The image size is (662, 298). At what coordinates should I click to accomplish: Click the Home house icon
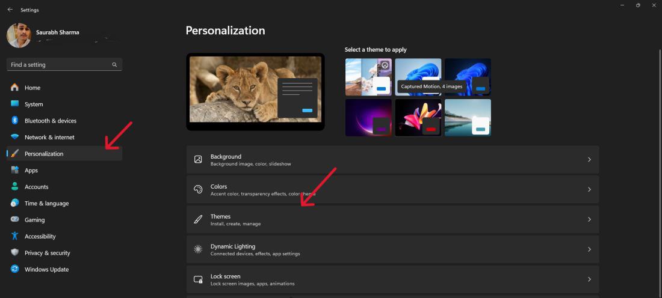coord(15,88)
